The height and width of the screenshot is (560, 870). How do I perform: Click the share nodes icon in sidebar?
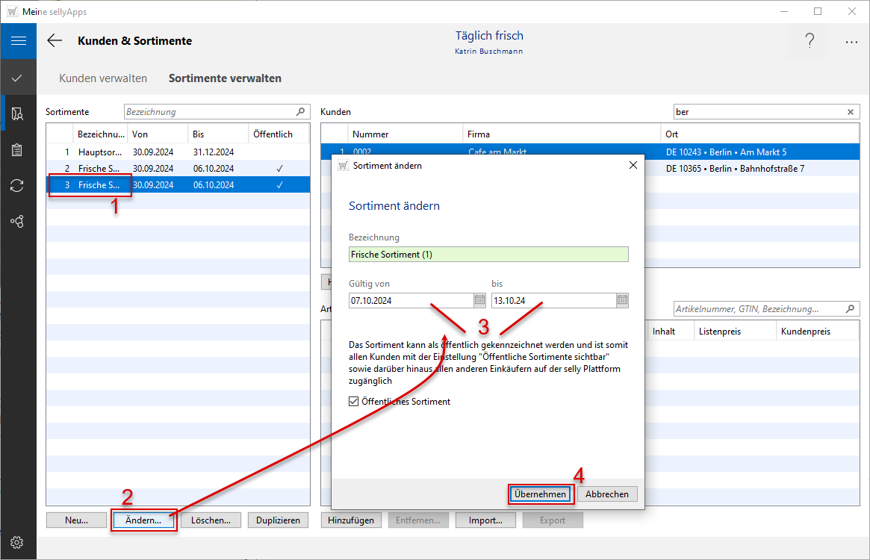pos(18,222)
